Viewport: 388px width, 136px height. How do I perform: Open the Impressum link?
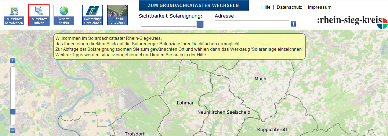[x=319, y=7]
